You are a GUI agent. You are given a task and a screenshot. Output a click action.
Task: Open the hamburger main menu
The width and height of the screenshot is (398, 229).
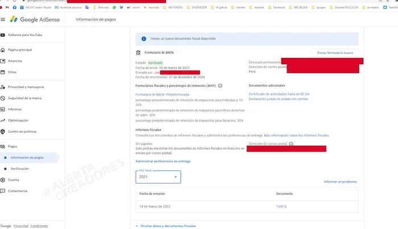point(3,19)
